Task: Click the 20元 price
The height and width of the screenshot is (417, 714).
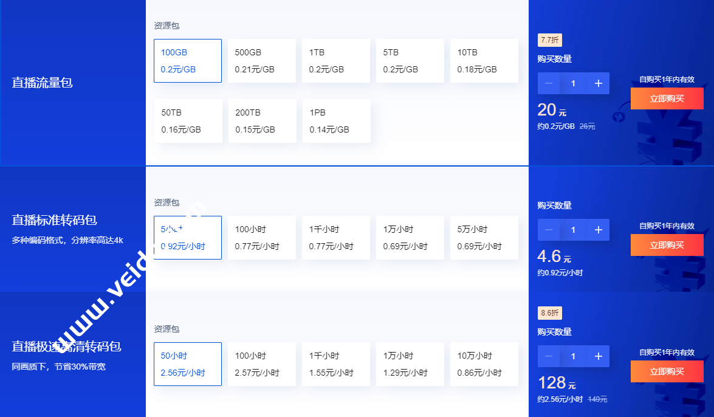Action: pos(552,110)
